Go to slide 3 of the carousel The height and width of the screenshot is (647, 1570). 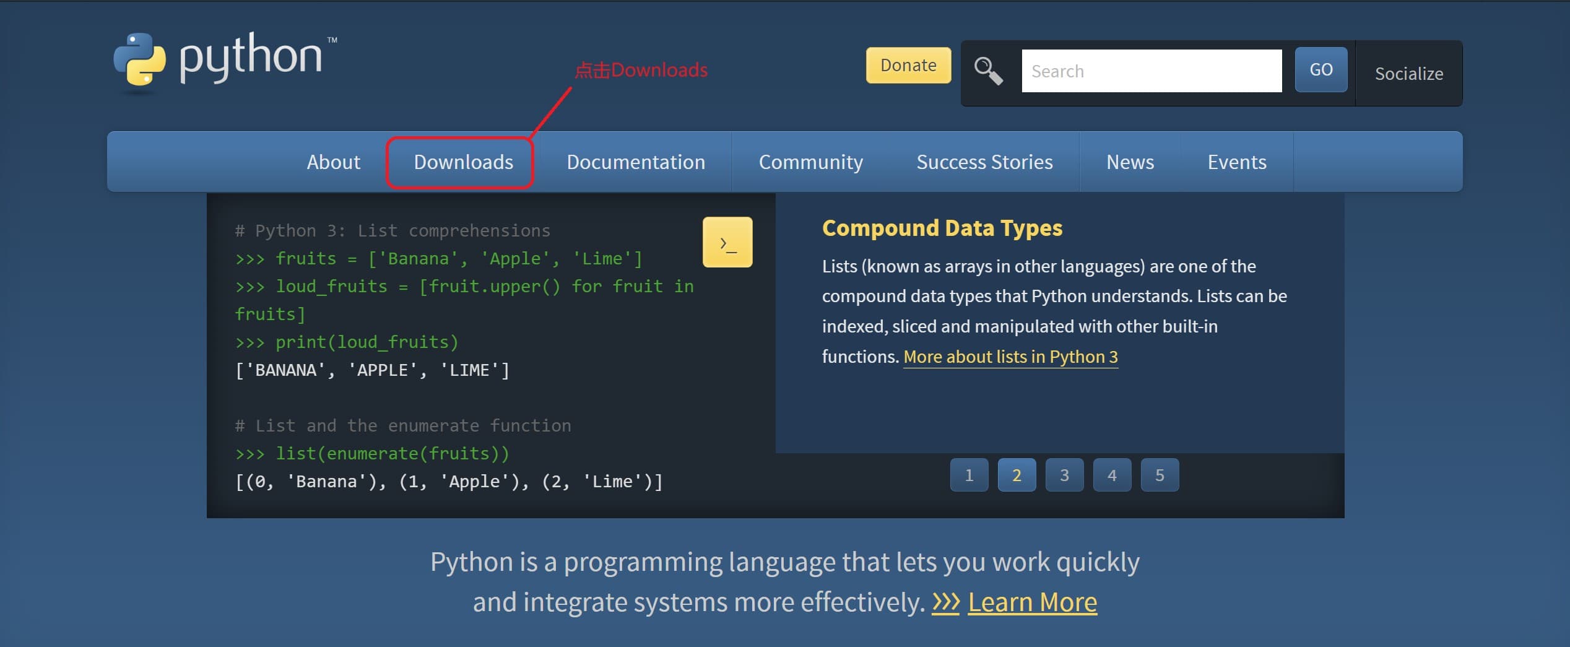tap(1064, 475)
